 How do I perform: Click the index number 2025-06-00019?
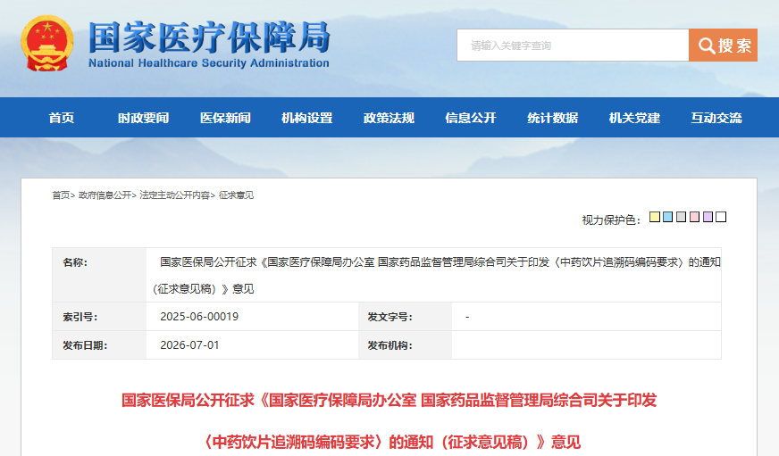(199, 317)
